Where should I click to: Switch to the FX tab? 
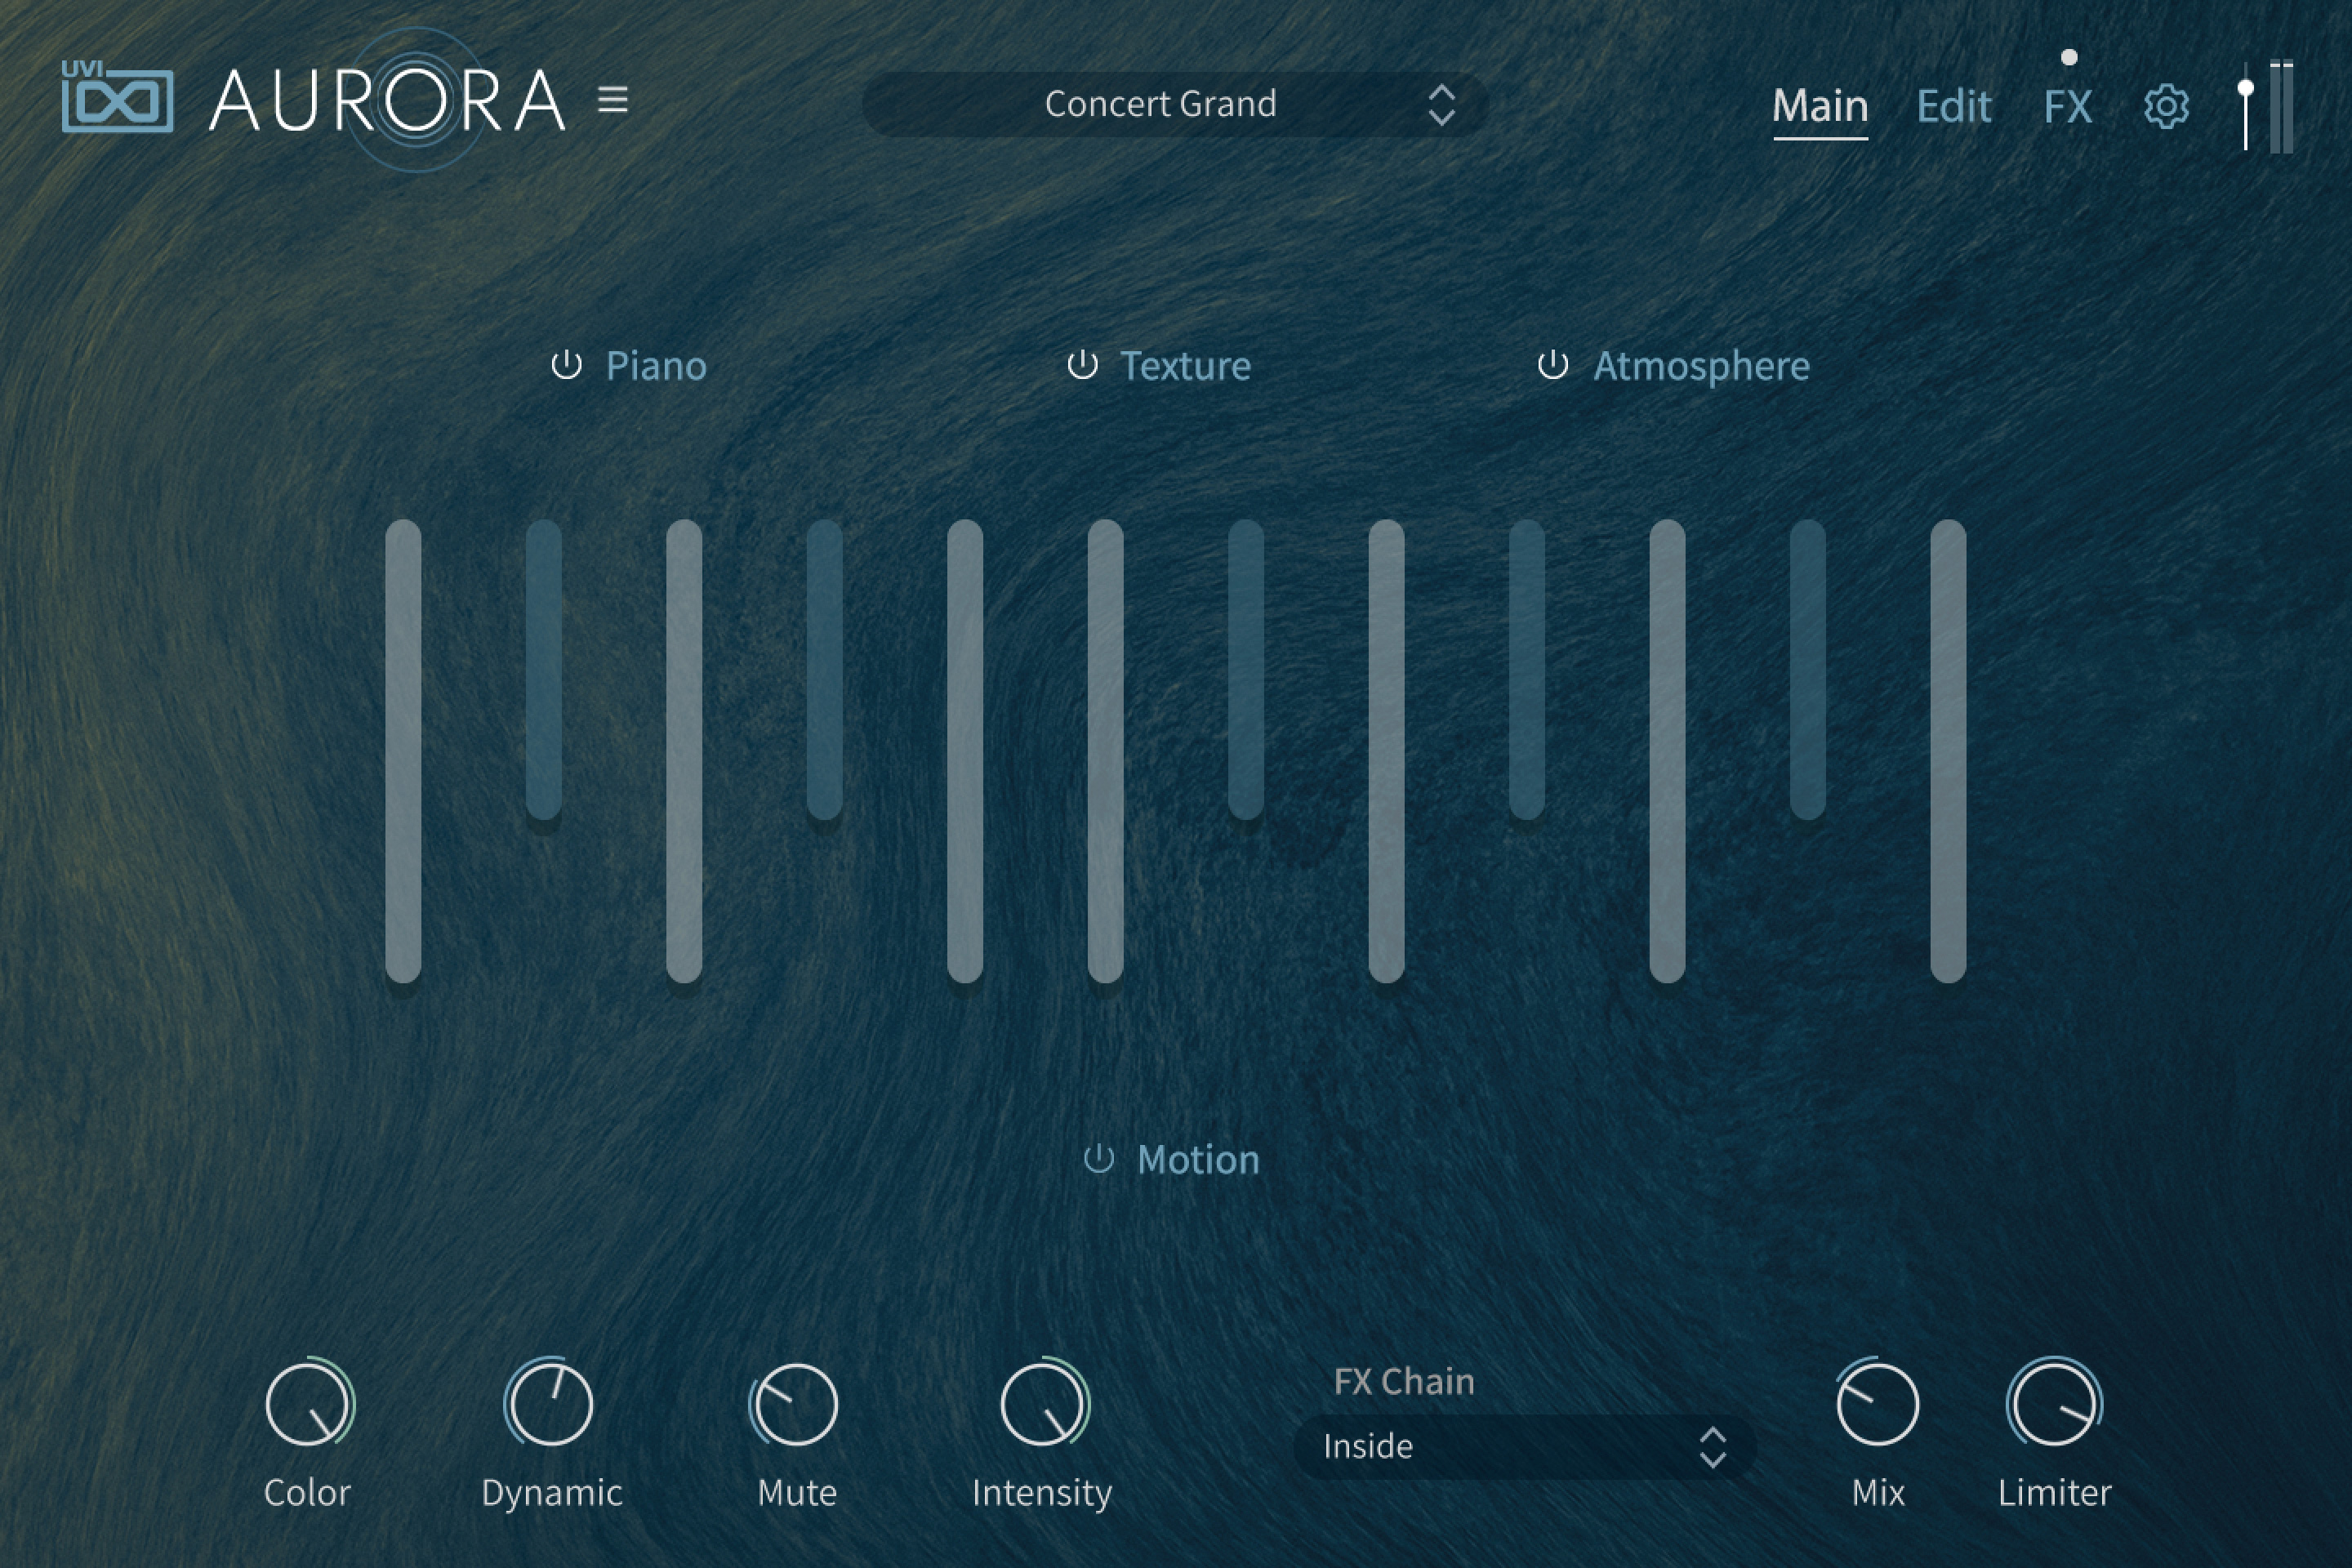[2068, 106]
